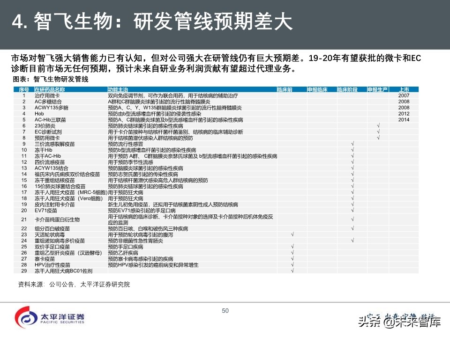
Task: Select the figure caption '图表:智飞生物研发管线'
Action: (51, 79)
